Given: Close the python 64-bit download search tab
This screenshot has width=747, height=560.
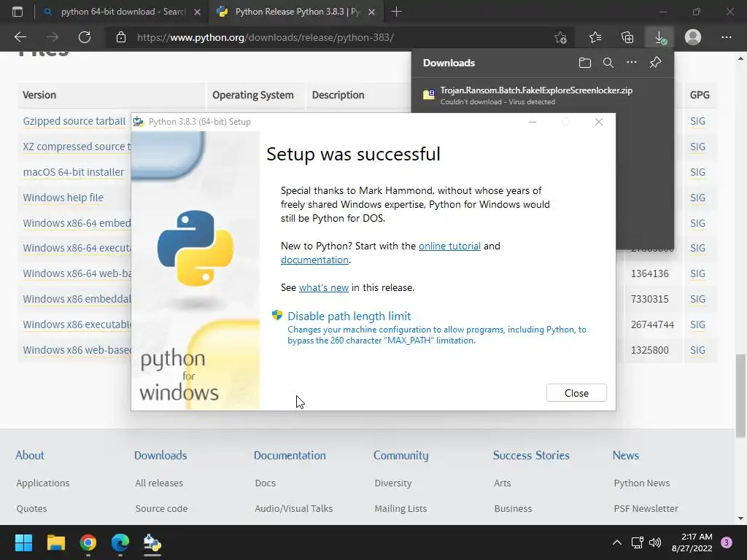Looking at the screenshot, I should point(197,12).
